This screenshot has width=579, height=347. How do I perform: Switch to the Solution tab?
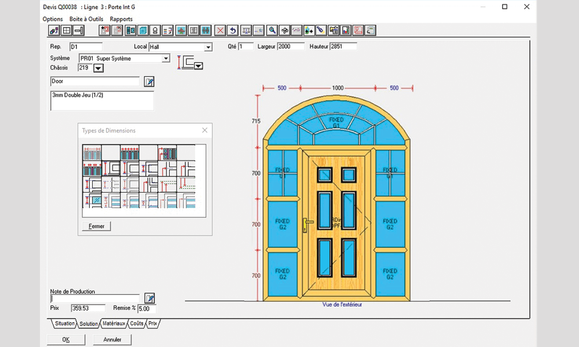point(89,324)
